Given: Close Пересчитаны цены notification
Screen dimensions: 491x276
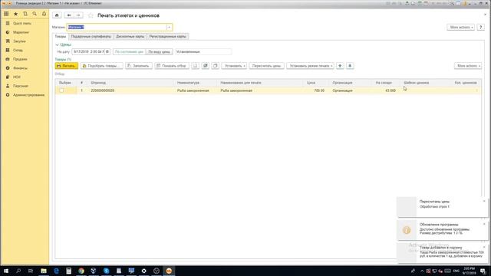Looking at the screenshot, I should click(484, 201).
